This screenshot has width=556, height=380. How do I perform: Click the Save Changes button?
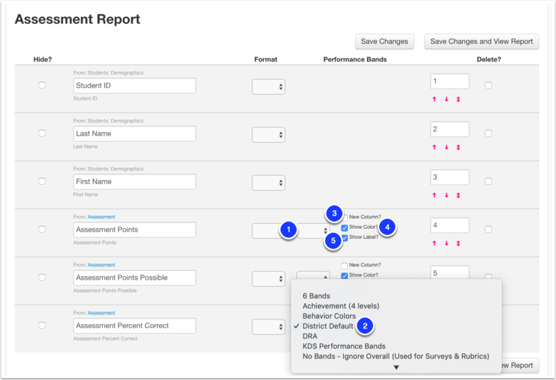pyautogui.click(x=384, y=41)
